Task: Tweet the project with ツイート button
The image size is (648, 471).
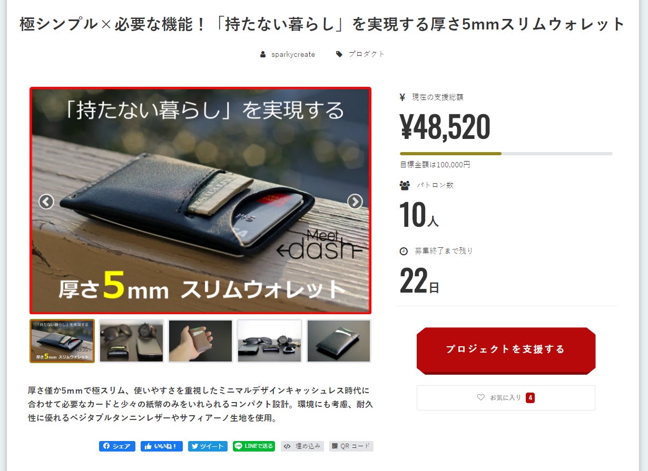Action: point(208,446)
